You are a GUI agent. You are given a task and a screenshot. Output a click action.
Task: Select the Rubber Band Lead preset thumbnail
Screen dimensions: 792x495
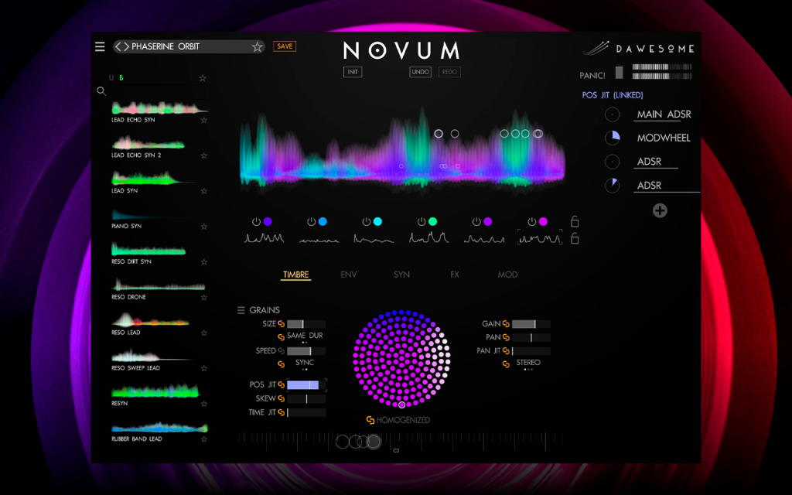click(159, 427)
